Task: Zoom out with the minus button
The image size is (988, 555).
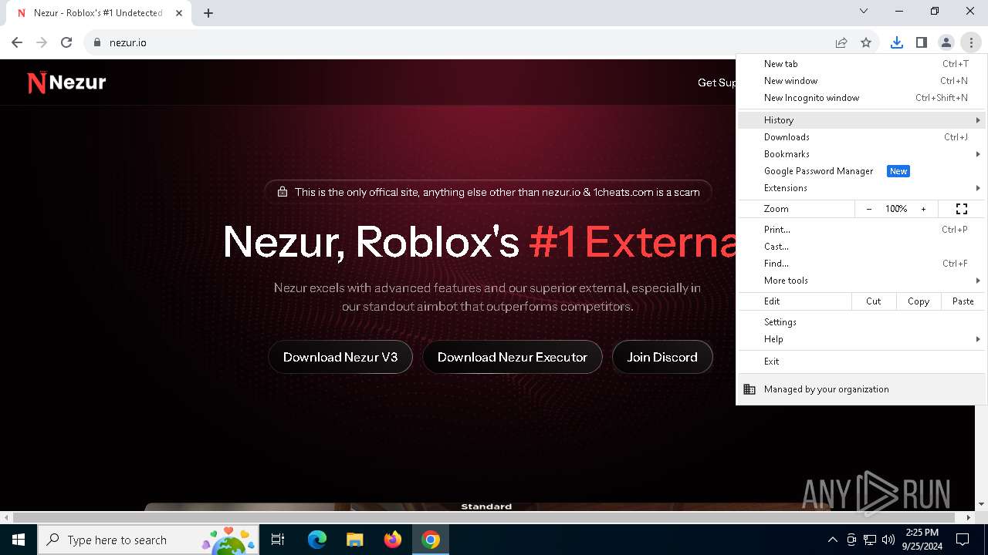Action: [869, 209]
